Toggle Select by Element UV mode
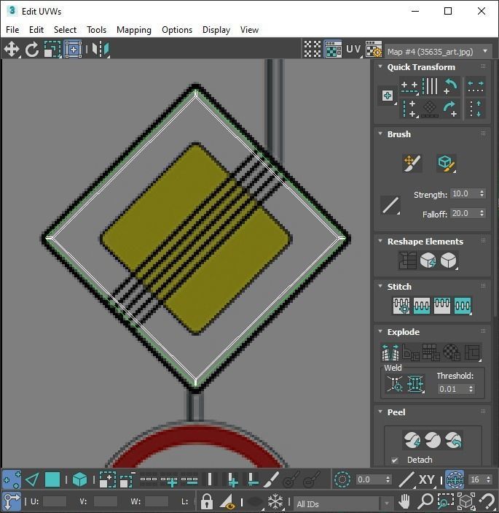This screenshot has height=513, width=499. 79,480
